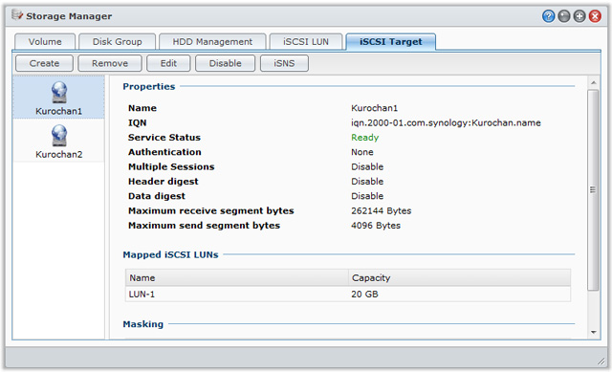Click the Properties section heading
Screen dimensions: 612x372
pyautogui.click(x=149, y=87)
